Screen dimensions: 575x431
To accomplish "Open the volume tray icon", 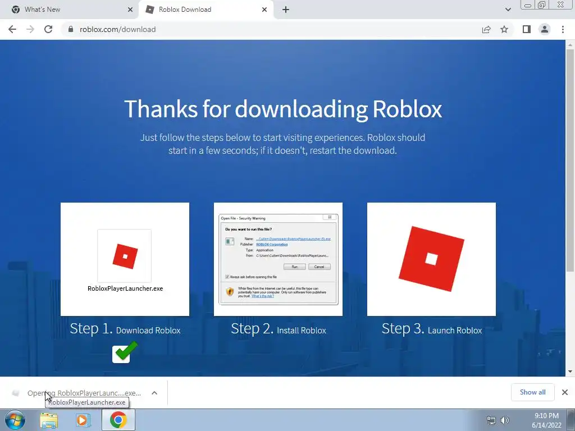I will click(x=505, y=420).
